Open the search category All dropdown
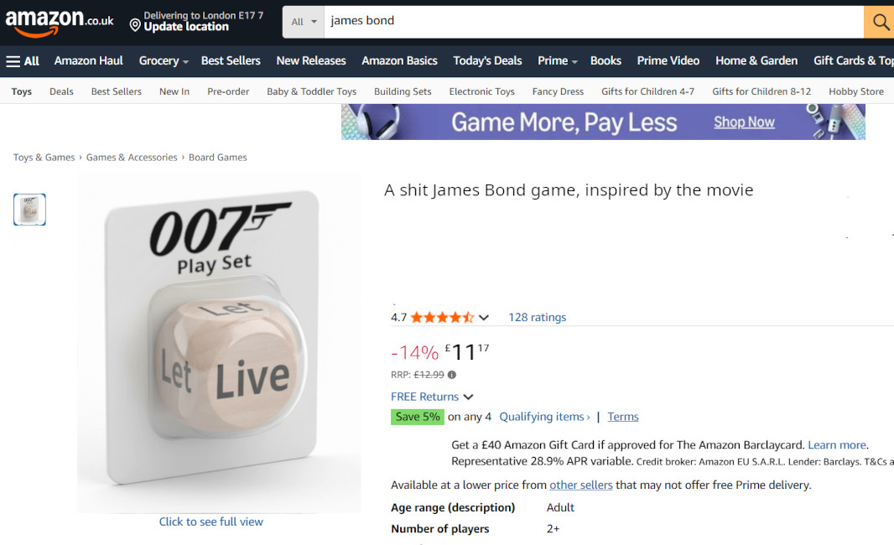Viewport: 894px width, 545px height. coord(304,23)
